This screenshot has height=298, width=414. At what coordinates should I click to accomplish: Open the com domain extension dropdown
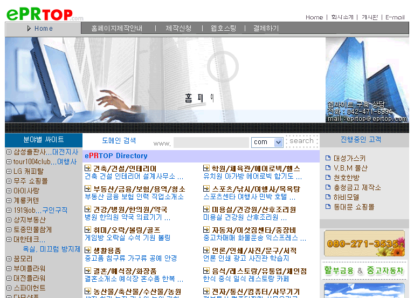coord(267,143)
